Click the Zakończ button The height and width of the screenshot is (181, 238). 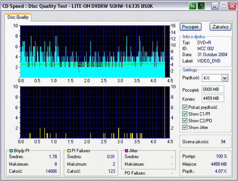click(x=220, y=27)
